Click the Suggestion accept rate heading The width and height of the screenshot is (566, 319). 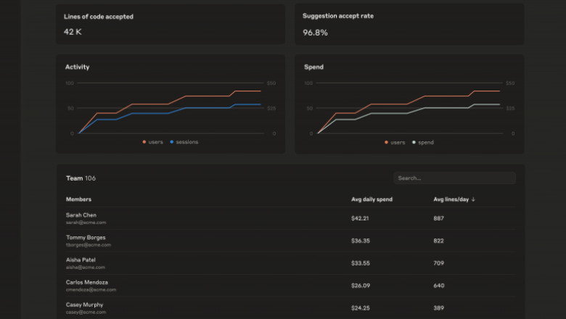(338, 16)
